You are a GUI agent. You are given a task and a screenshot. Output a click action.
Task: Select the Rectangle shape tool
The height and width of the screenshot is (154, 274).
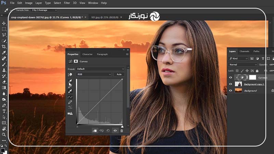coord(4,123)
